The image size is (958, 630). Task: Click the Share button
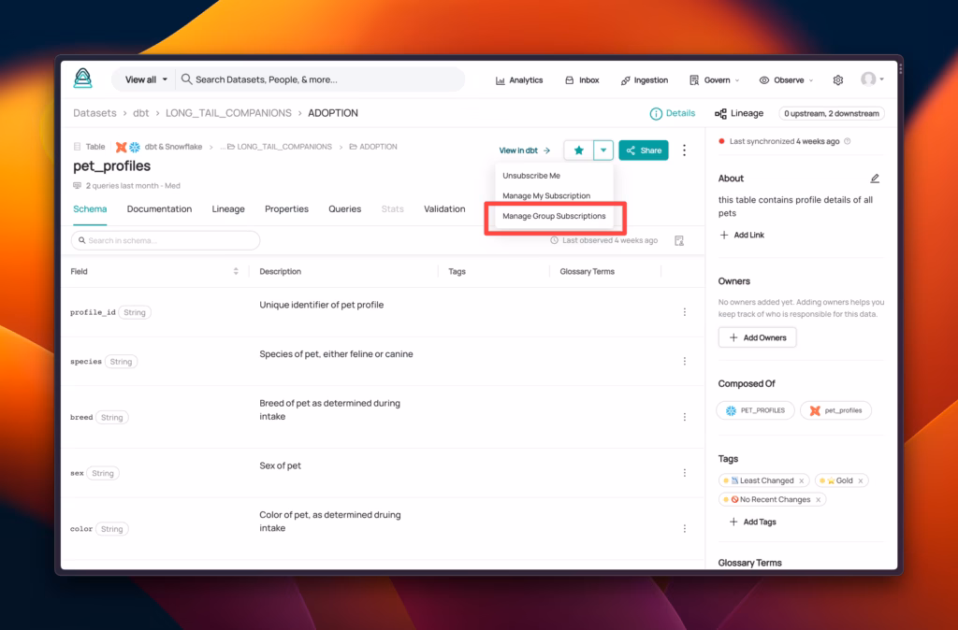pos(644,150)
